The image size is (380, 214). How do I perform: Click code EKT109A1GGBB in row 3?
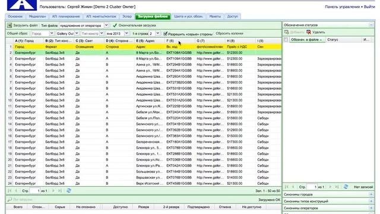[x=179, y=59]
